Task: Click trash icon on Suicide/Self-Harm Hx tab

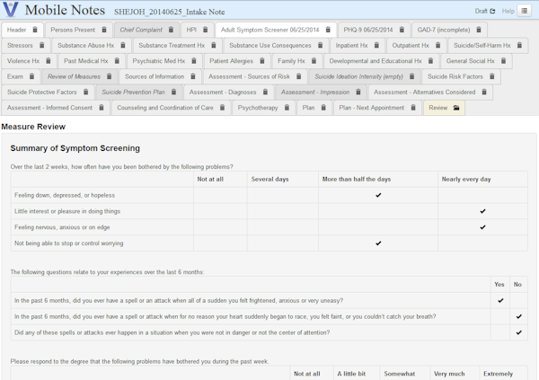Action: [519, 45]
